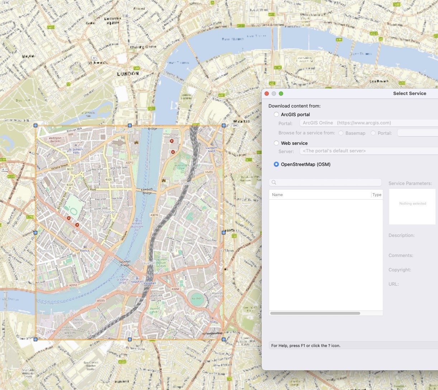Select the ArcGIS portal radio button
Viewport: 438px width, 390px height.
[x=276, y=114]
